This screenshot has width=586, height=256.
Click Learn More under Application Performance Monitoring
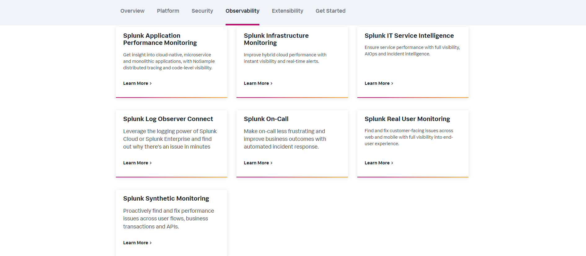[x=137, y=83]
